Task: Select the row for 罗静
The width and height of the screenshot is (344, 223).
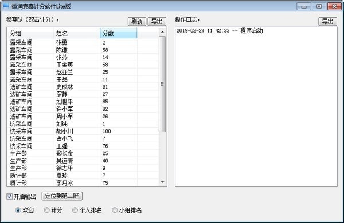Action: [x=83, y=94]
